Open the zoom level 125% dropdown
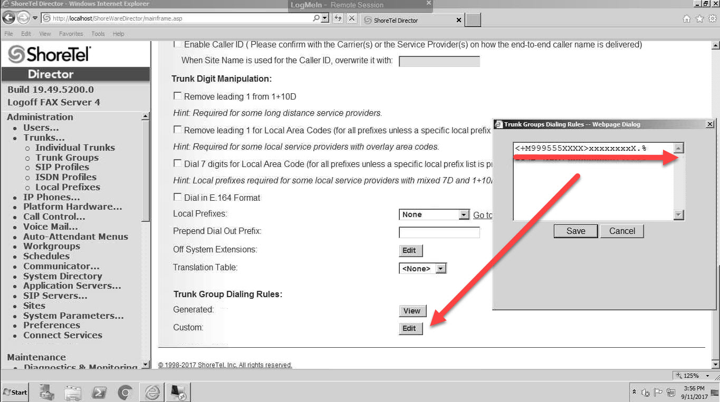 (x=707, y=376)
